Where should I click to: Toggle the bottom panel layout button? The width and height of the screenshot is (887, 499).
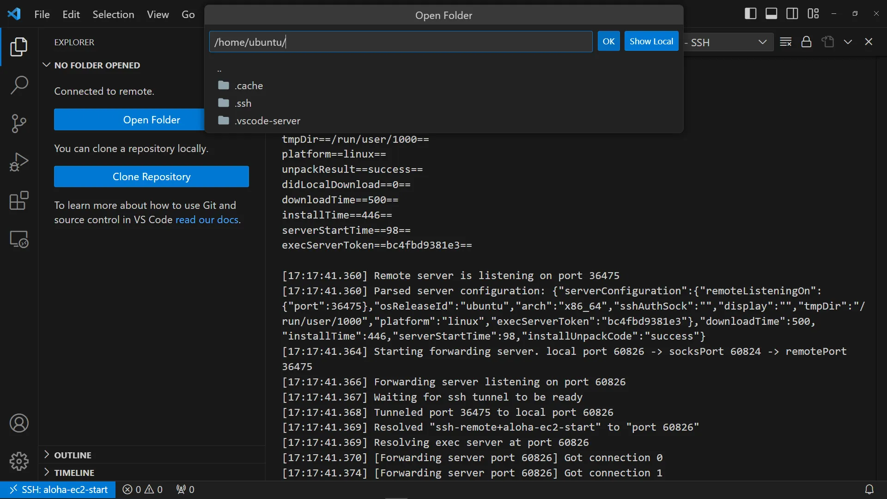[771, 14]
